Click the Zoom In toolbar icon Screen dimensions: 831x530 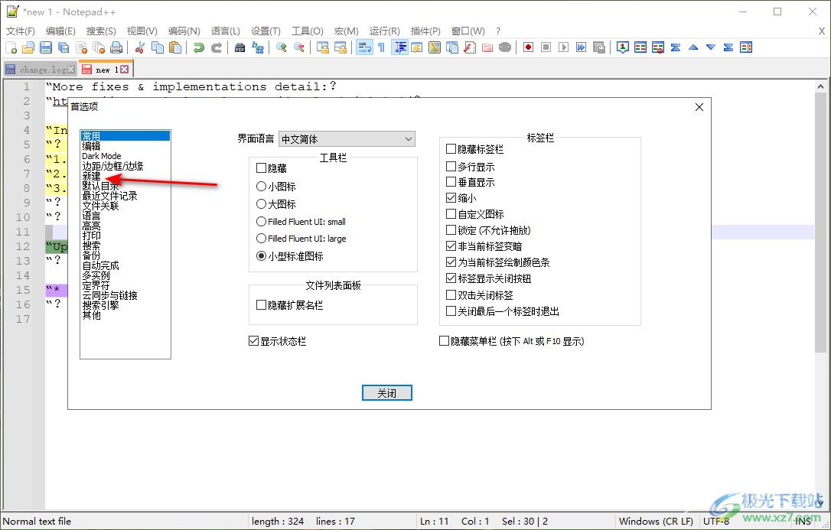point(282,47)
